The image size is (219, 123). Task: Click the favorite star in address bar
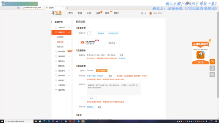tap(43, 8)
